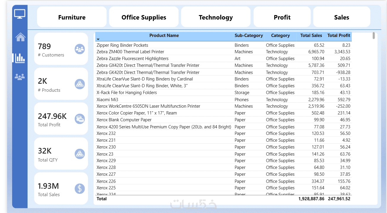Select XtraLife ClearVue Slant-D Ring Binders by Cardinal
This screenshot has height=213, width=387.
[x=144, y=79]
